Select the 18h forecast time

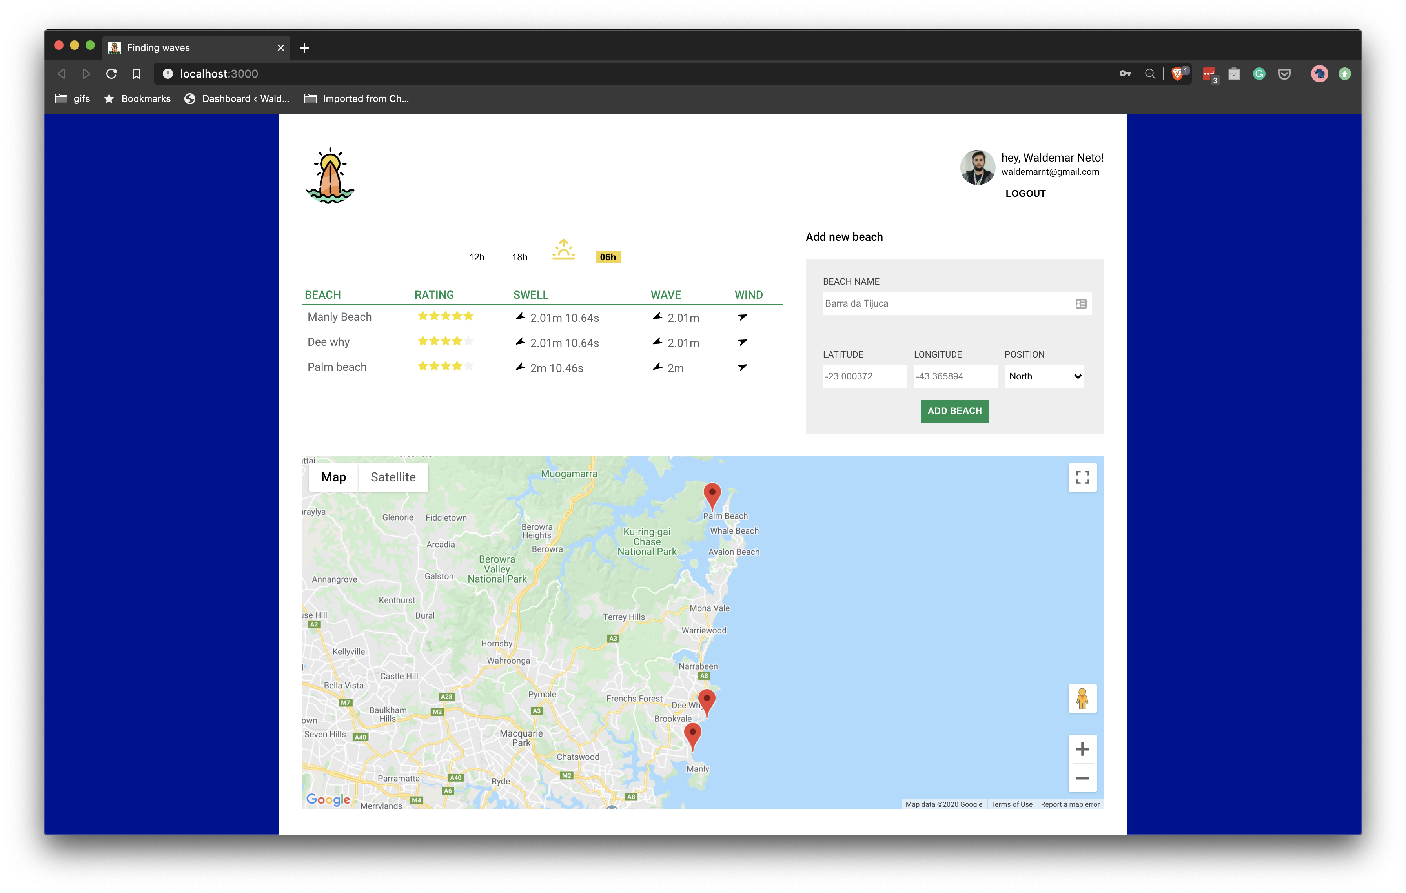point(519,257)
